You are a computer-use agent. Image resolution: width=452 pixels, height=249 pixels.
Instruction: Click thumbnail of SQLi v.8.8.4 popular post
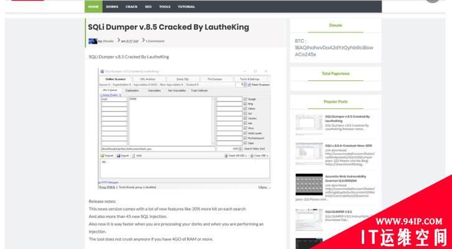(309, 153)
